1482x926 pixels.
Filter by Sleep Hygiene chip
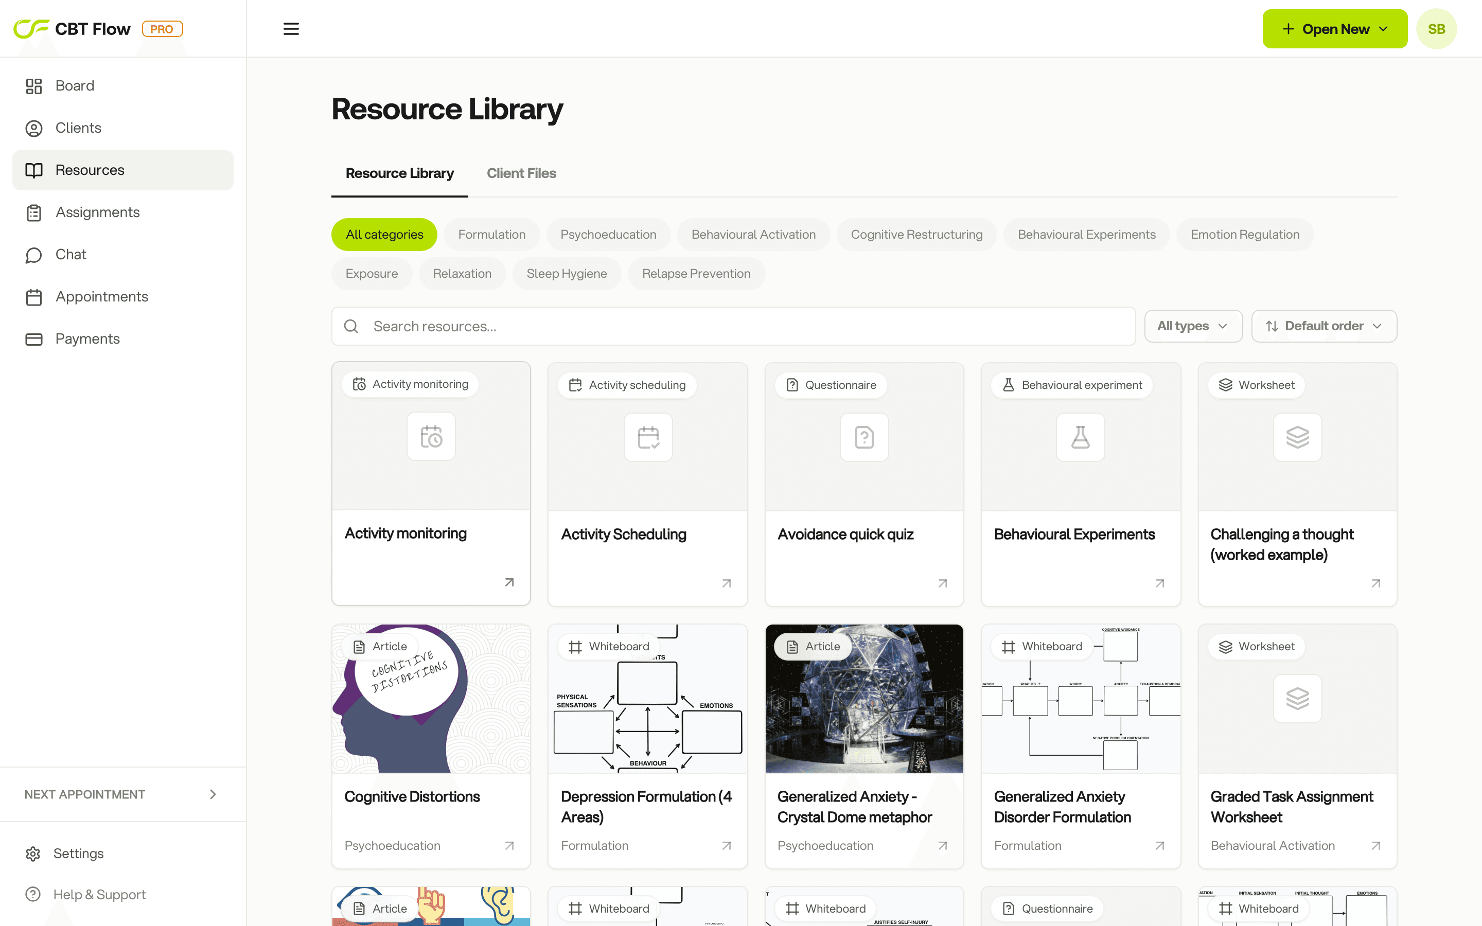pyautogui.click(x=567, y=274)
